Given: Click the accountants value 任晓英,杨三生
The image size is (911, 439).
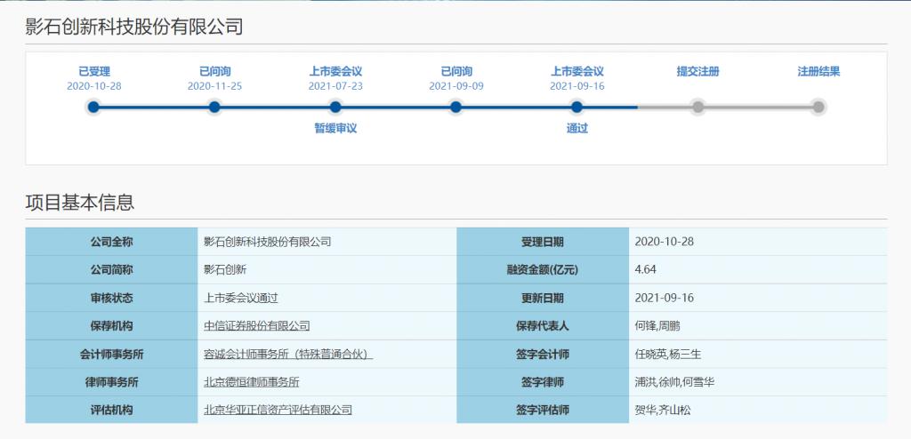Looking at the screenshot, I should pyautogui.click(x=668, y=355).
